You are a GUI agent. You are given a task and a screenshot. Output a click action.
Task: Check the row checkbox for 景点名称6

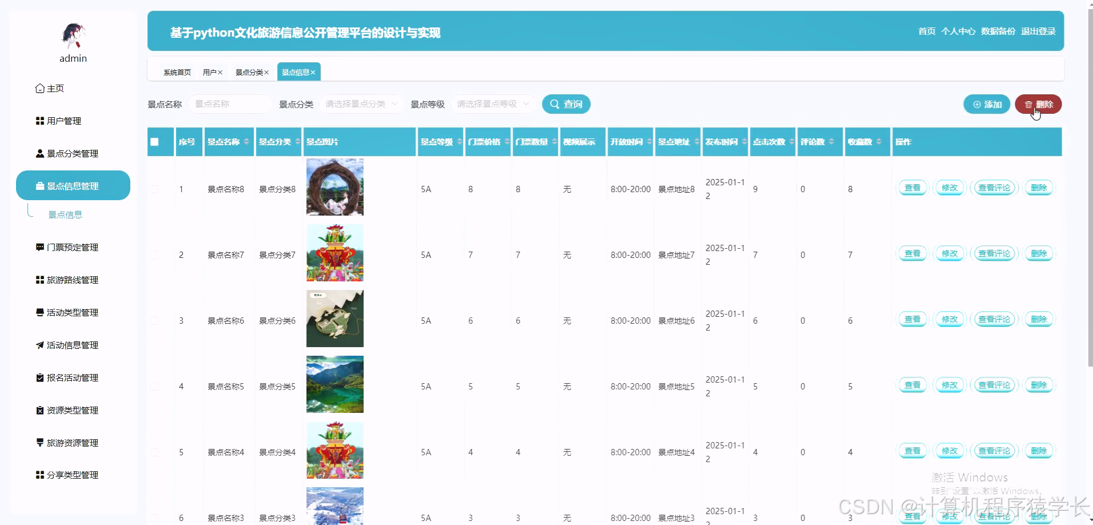[x=154, y=321]
